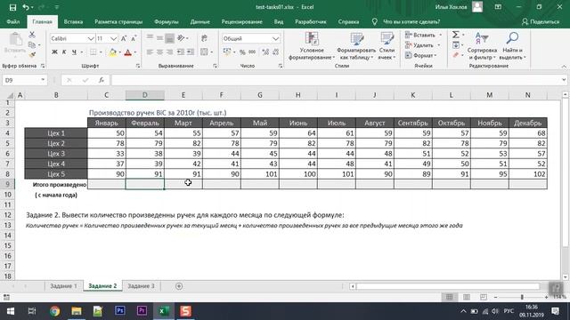Viewport: 570px width, 320px height.
Task: Cut selection with the scissors icon
Action: coord(32,35)
